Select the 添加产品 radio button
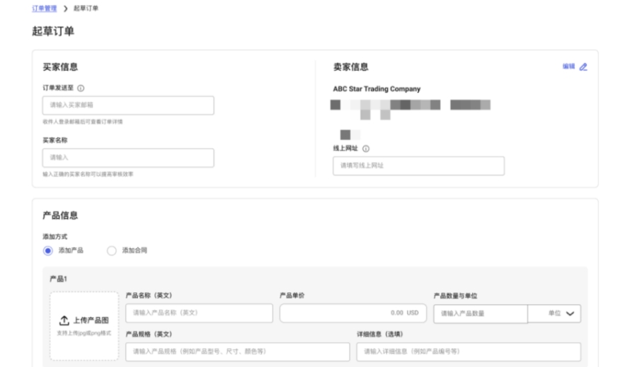 48,250
